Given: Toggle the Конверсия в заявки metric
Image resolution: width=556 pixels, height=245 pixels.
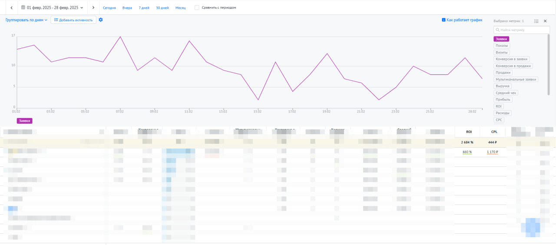Looking at the screenshot, I should (512, 59).
